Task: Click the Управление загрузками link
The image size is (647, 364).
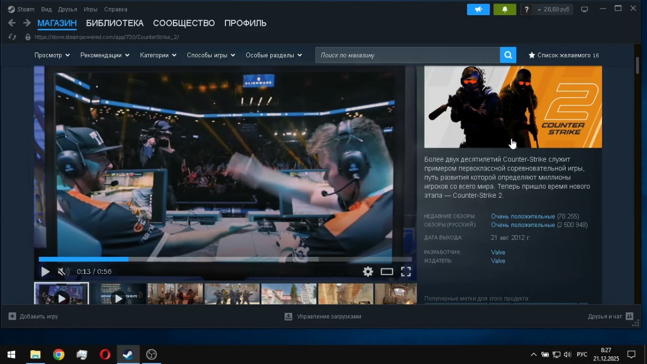Action: [x=329, y=316]
